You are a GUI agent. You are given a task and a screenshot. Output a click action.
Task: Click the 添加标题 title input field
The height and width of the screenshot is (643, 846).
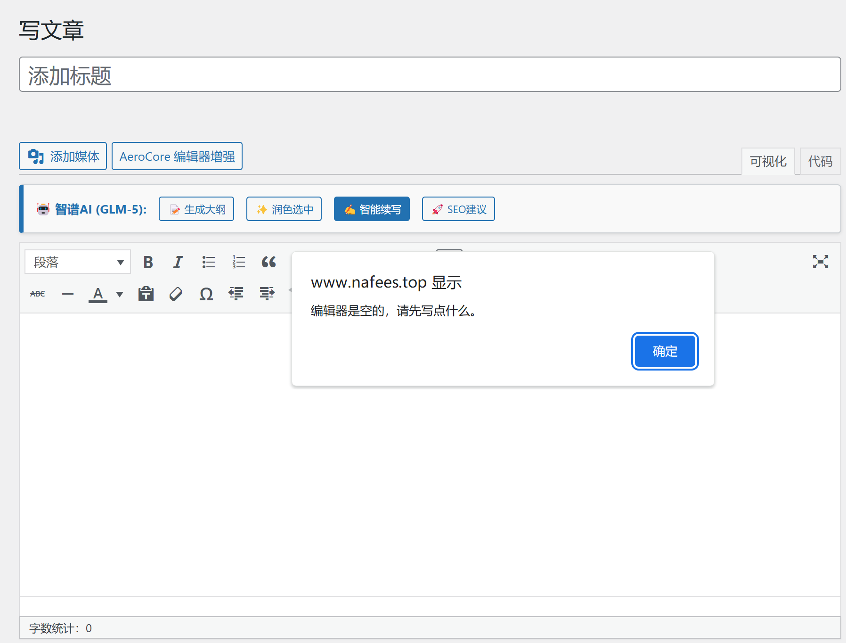coord(430,75)
